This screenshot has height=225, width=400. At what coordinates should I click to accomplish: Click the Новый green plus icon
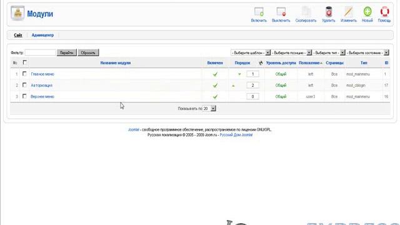point(367,12)
